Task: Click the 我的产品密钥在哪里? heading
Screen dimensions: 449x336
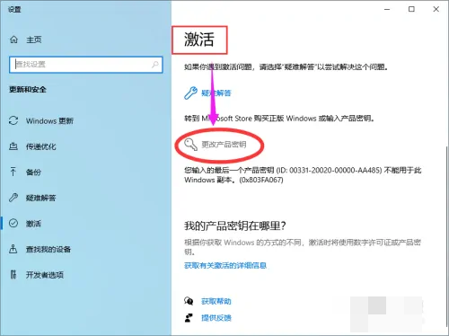Action: [x=235, y=225]
